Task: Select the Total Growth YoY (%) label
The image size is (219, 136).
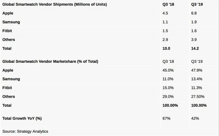Action: (22, 118)
